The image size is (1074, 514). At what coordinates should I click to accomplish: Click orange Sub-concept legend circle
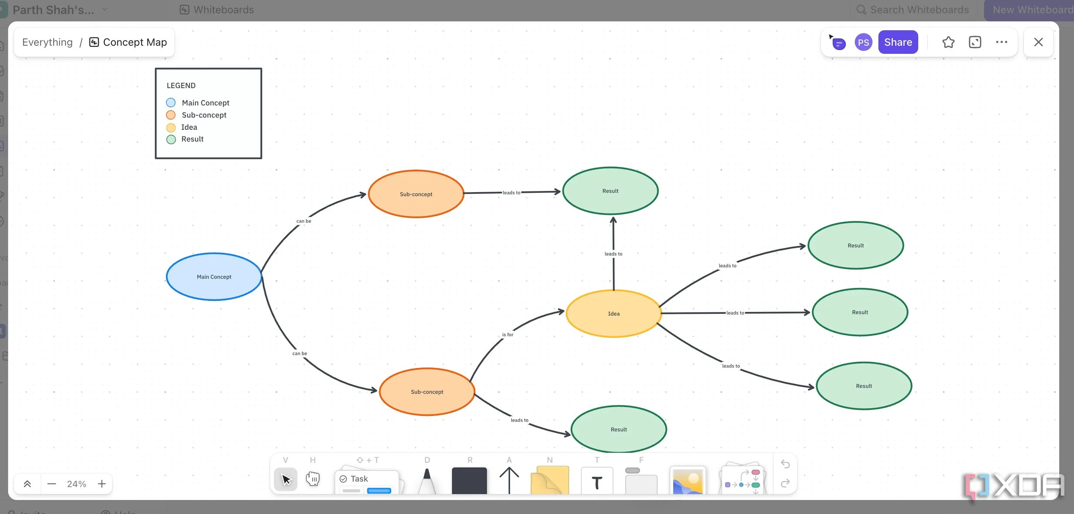(171, 115)
